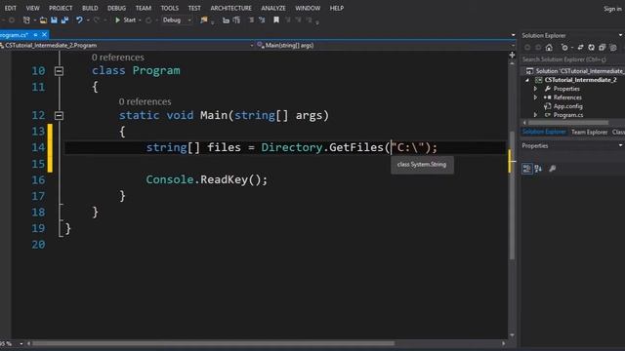Click the Console.ReadKey() line of code
Image resolution: width=625 pixels, height=351 pixels.
(x=206, y=179)
